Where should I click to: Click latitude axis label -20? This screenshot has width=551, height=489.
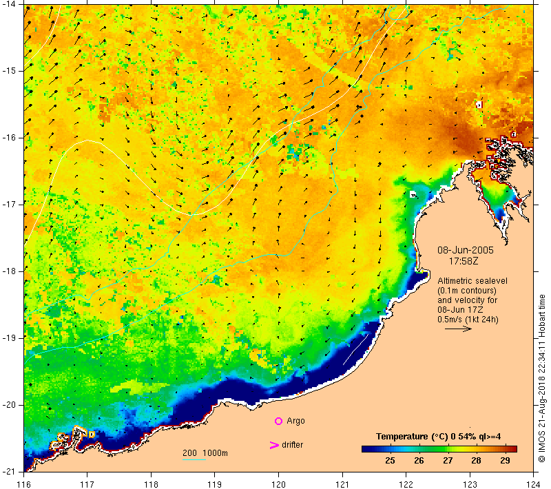coord(10,405)
